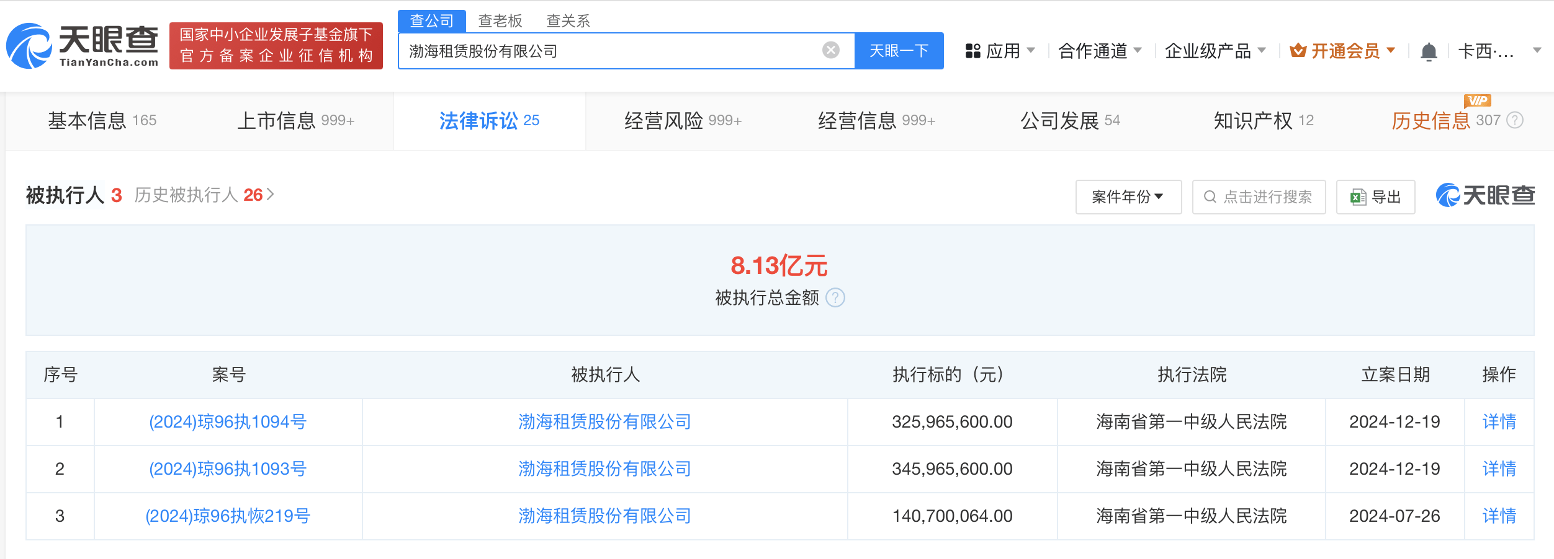Open 详情 for case 1094号
The width and height of the screenshot is (1554, 559).
coord(1499,422)
